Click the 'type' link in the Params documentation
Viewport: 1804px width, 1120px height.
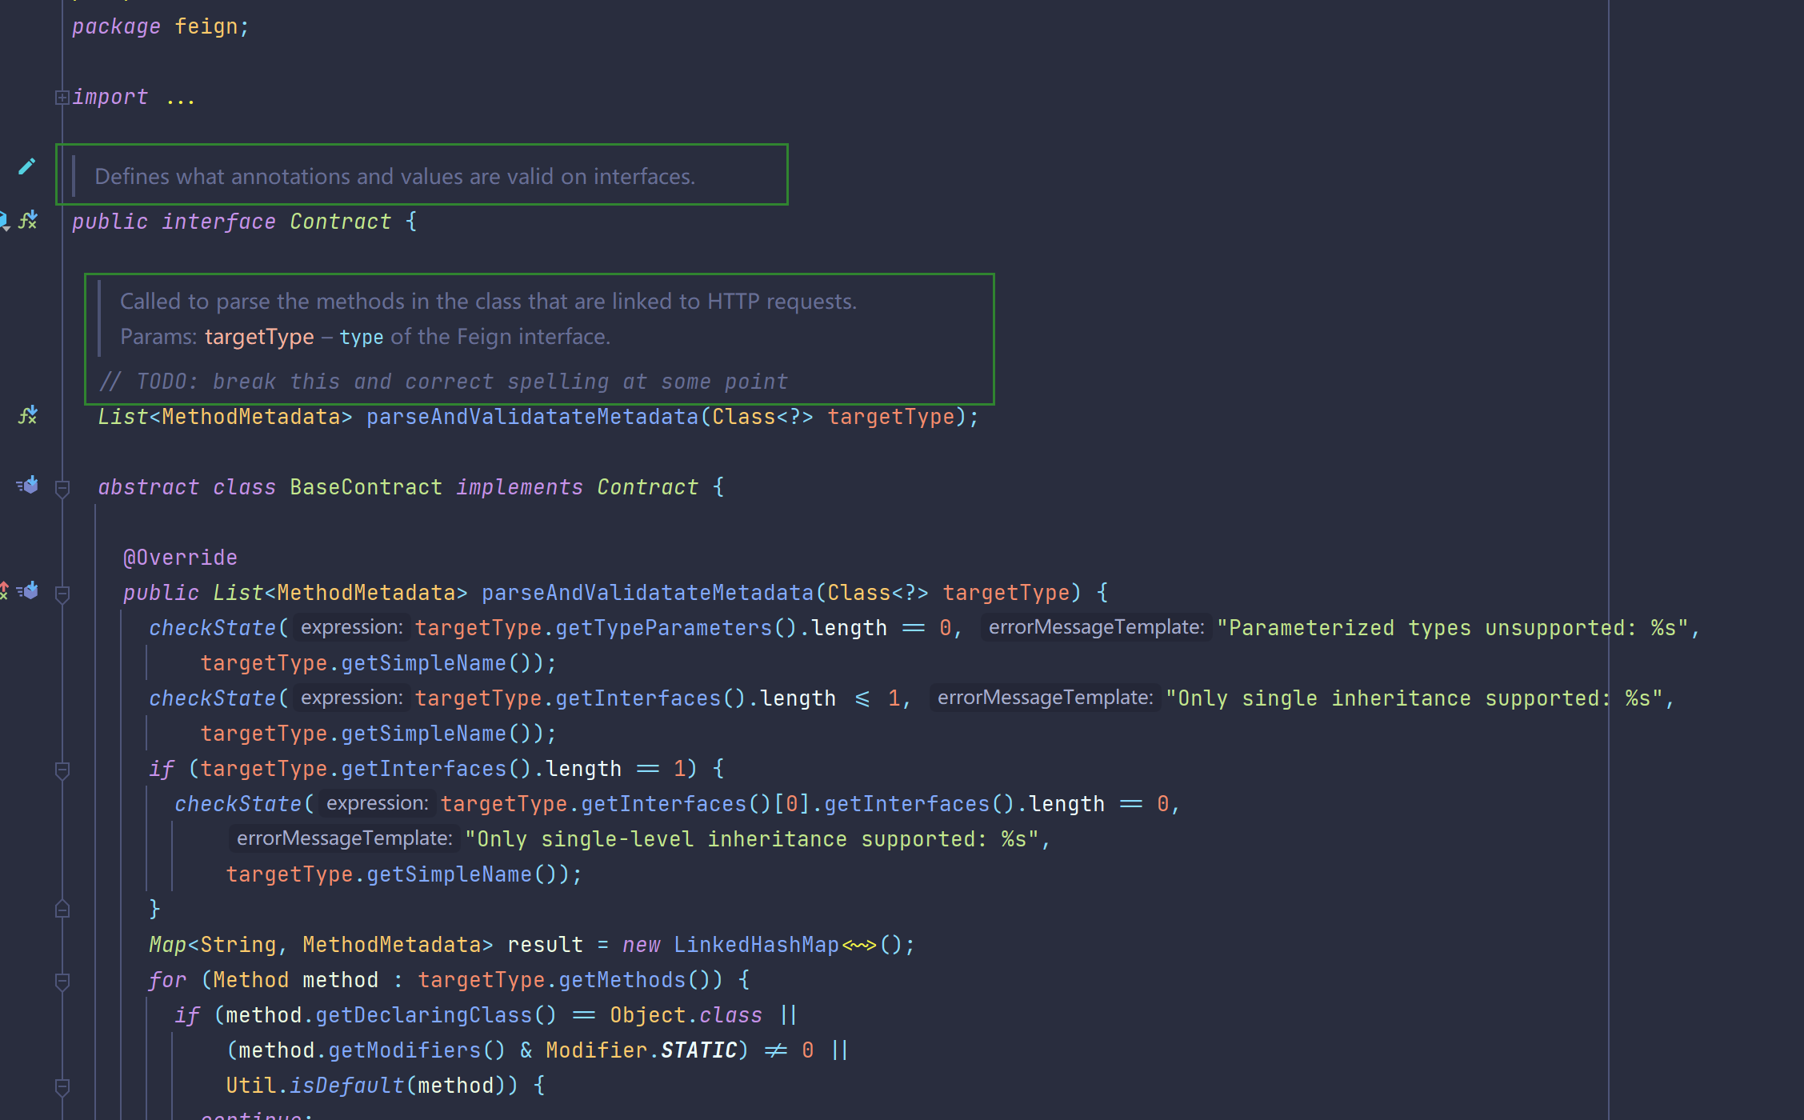click(362, 336)
